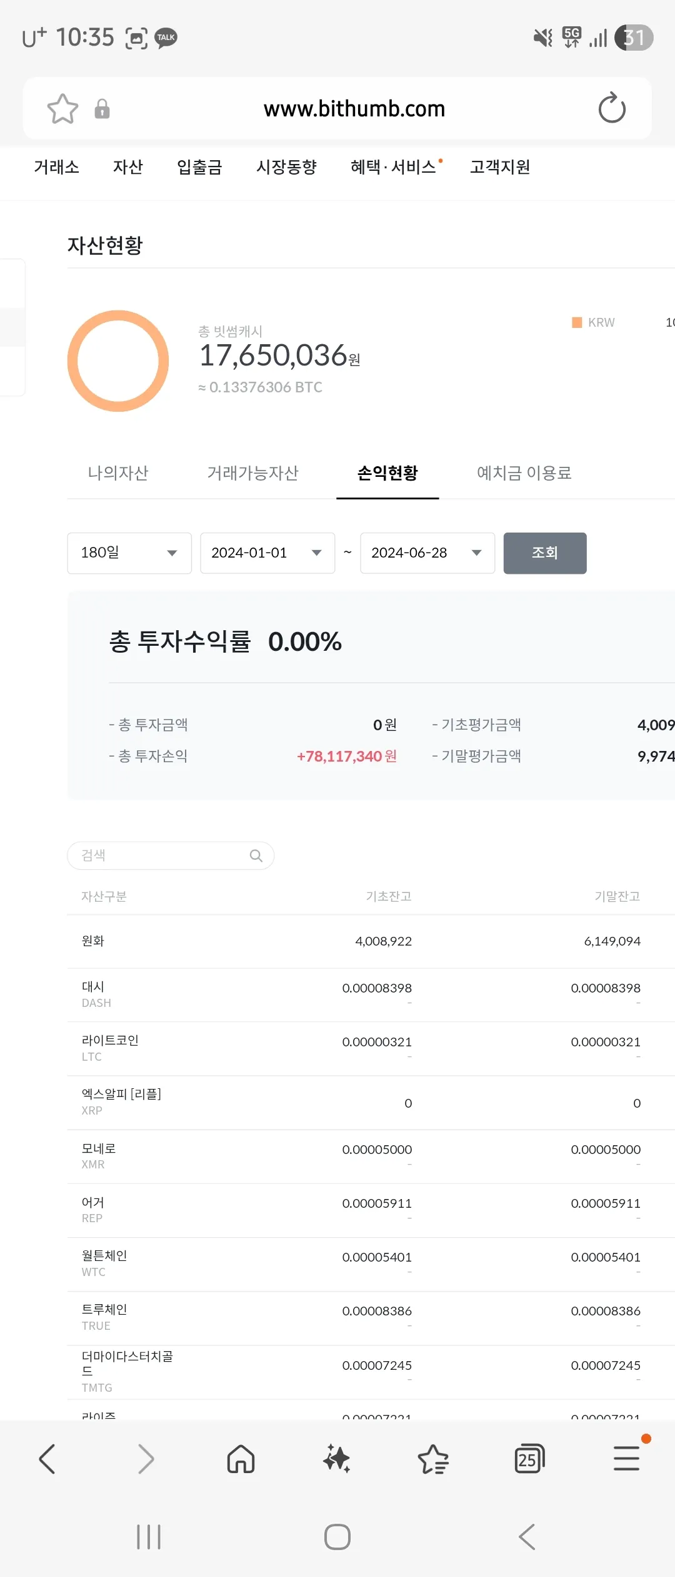Tap the bookmark star in address bar
Image resolution: width=675 pixels, height=1577 pixels.
click(x=62, y=109)
